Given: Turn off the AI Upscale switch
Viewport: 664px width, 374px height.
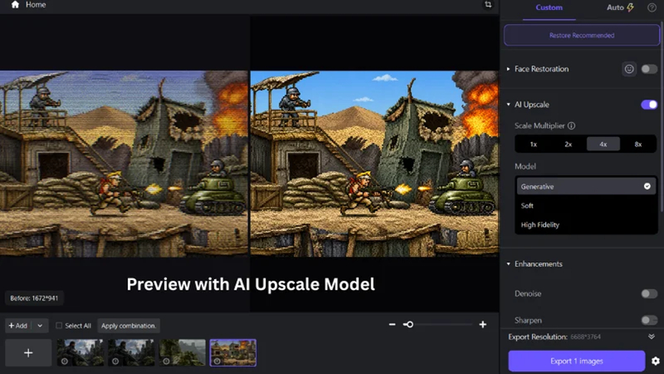Looking at the screenshot, I should (x=649, y=105).
